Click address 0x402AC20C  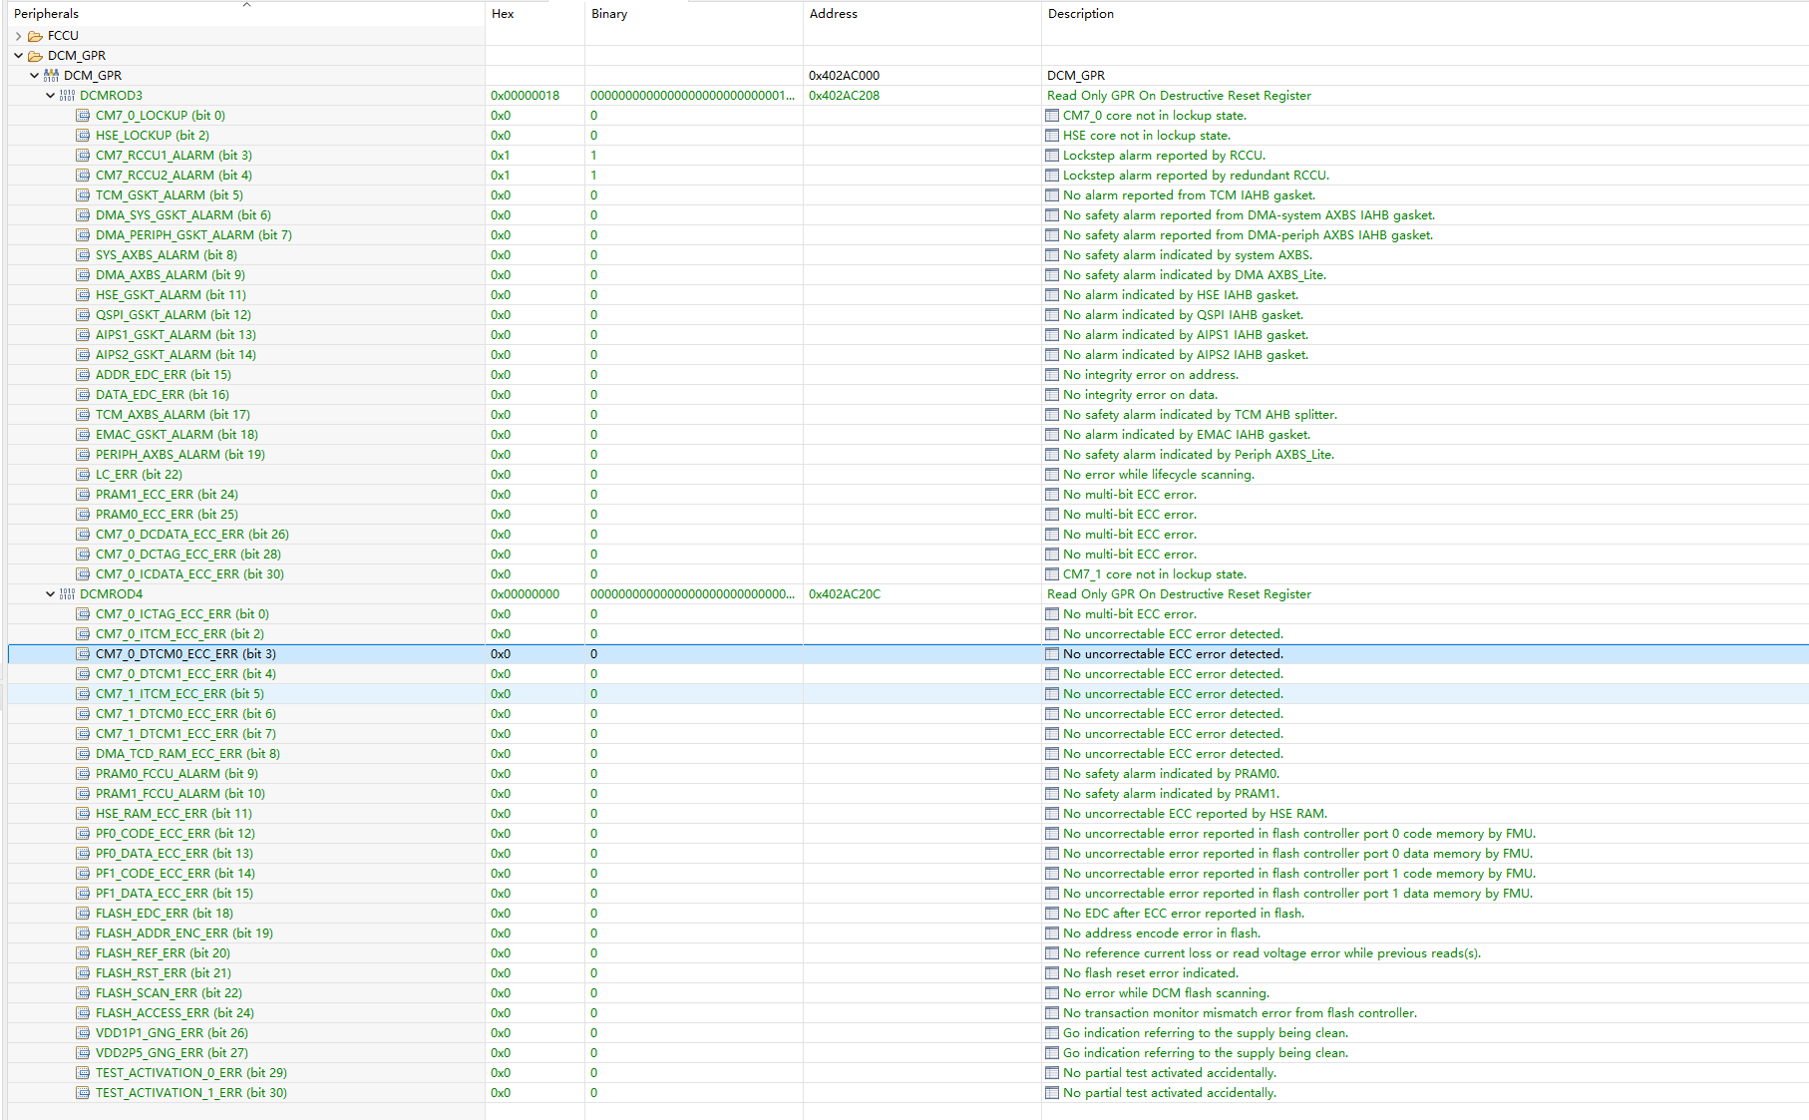(844, 594)
